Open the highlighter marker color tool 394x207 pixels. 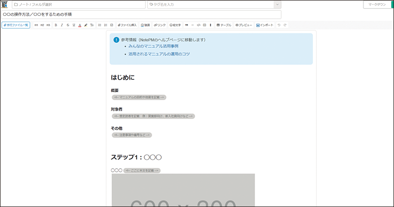[x=86, y=25]
